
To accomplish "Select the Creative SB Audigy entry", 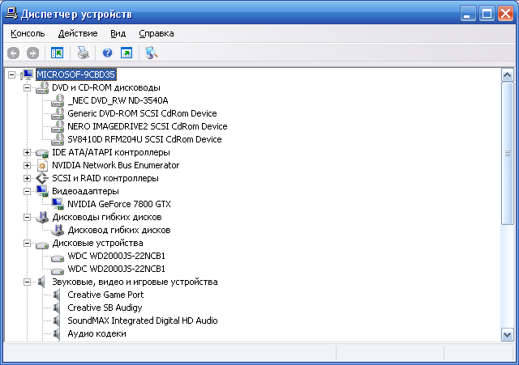I will [105, 308].
